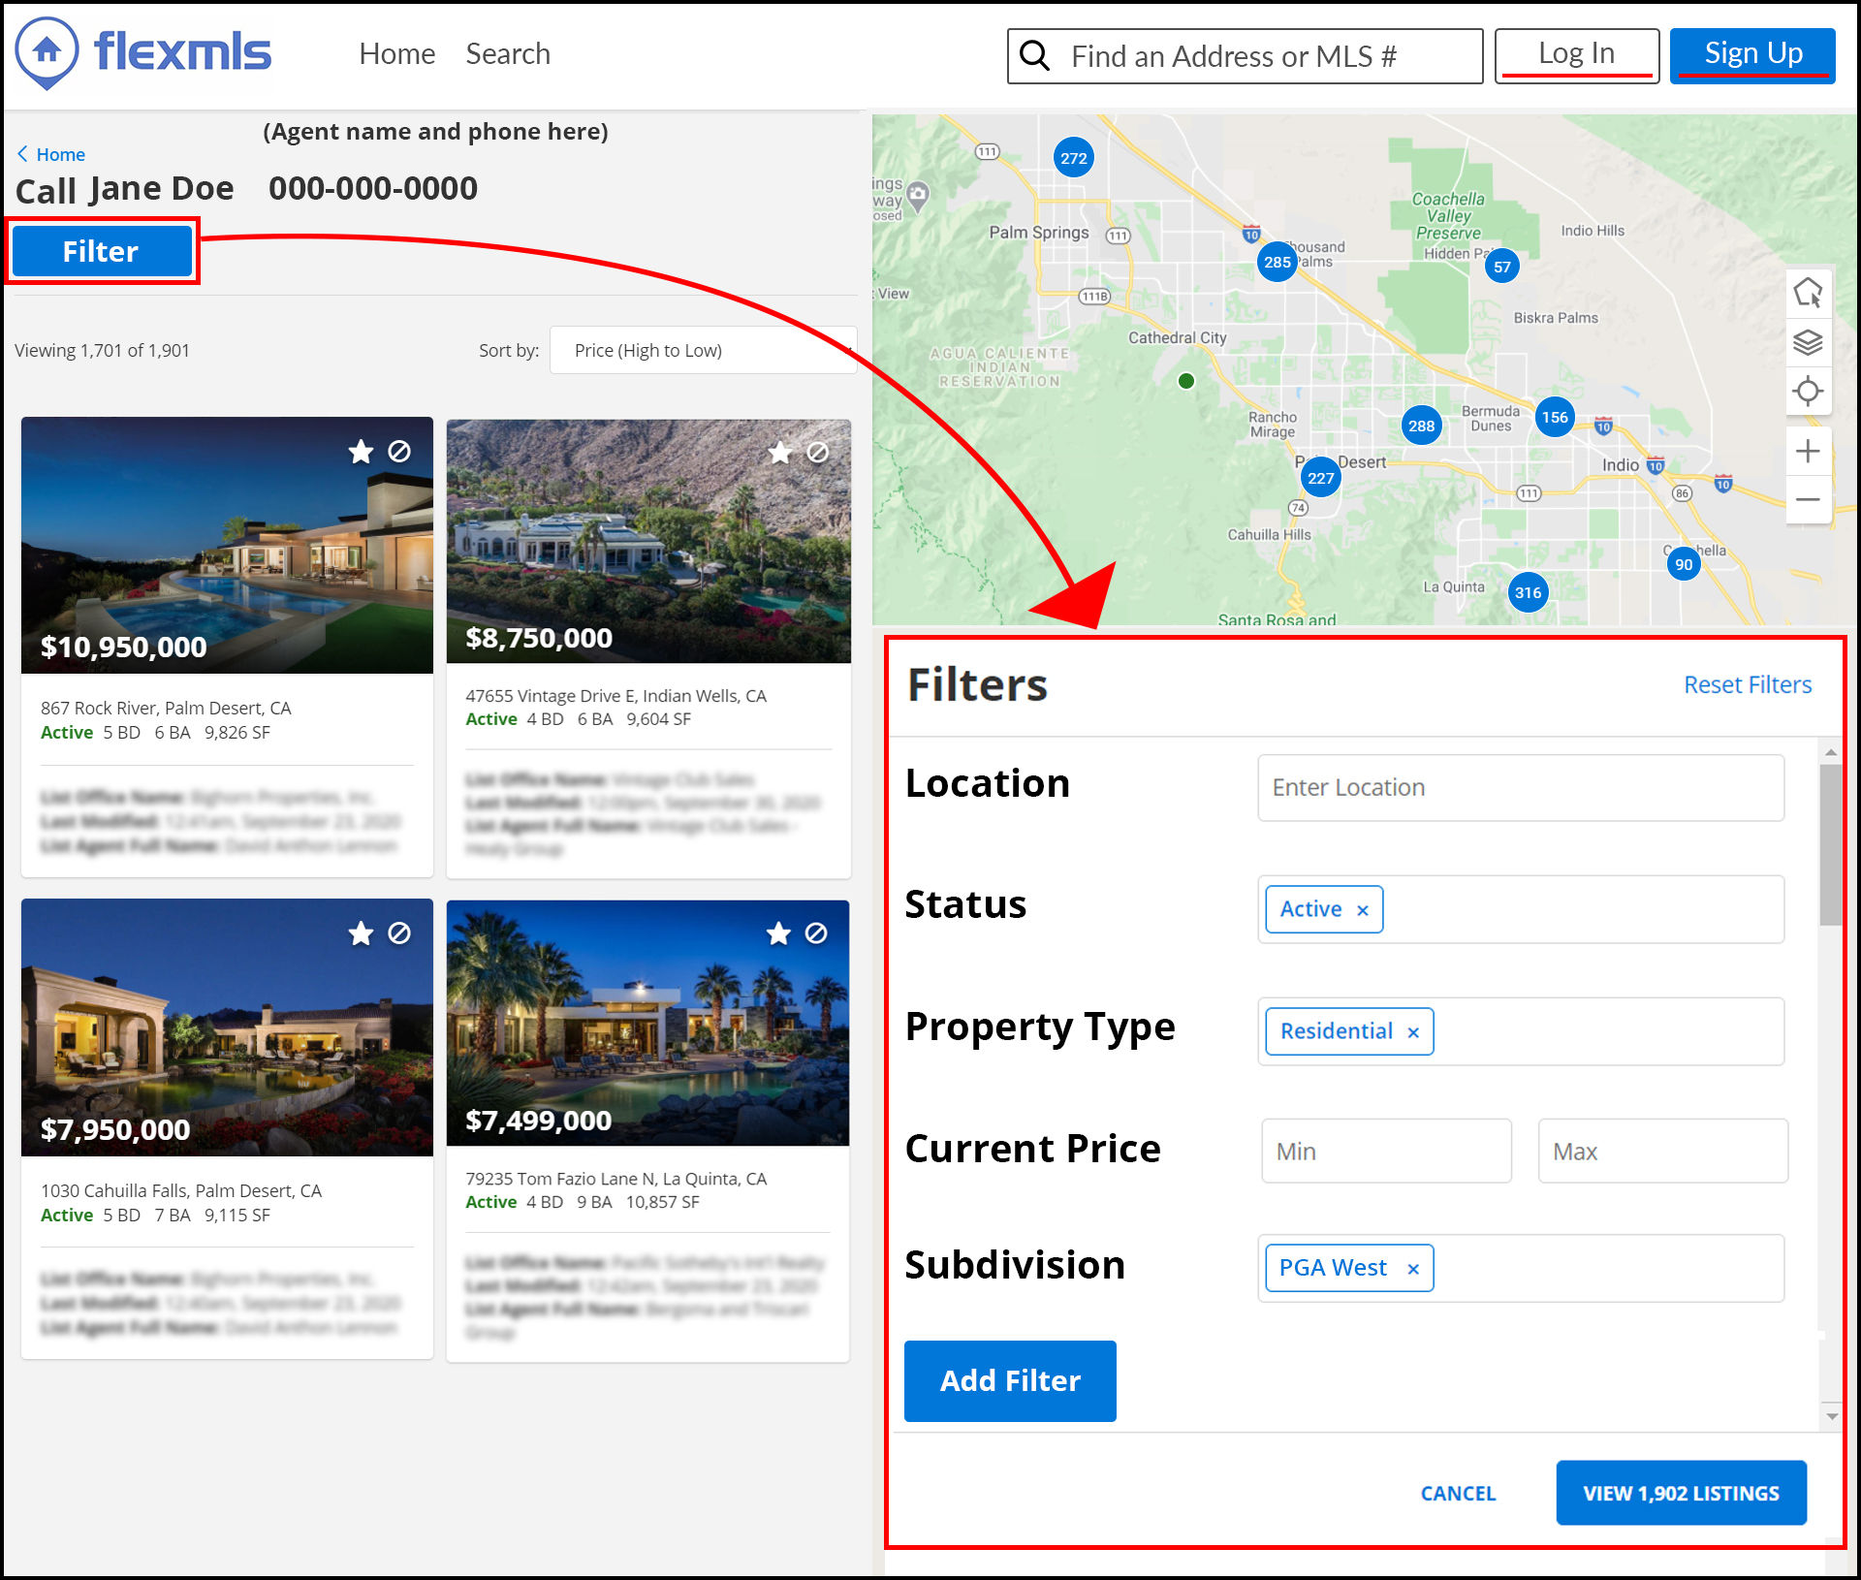
Task: Click the filters panel scrollbar thumb
Action: [1830, 843]
